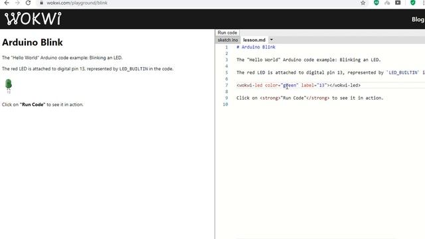Start simulation with Run code button
This screenshot has height=239, width=425.
tap(227, 33)
